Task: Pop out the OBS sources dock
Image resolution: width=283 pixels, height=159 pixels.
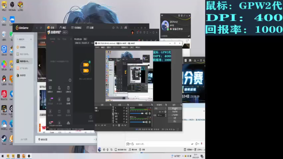Action: tap(128, 105)
